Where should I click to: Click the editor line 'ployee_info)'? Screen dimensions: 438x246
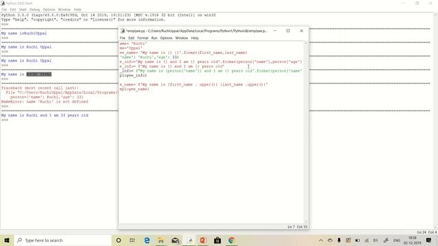click(133, 75)
